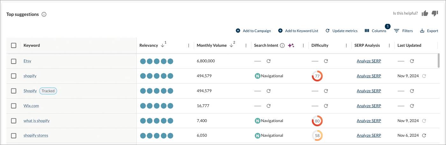Click the Search Intent info icon
This screenshot has width=446, height=145.
pos(282,45)
